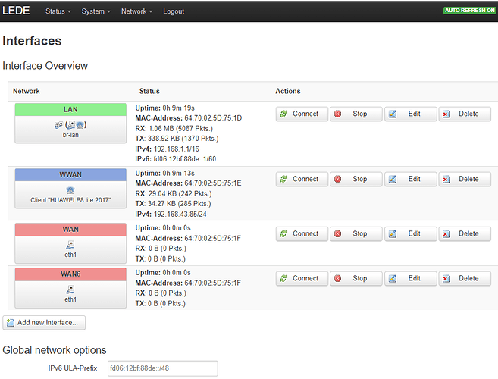This screenshot has height=379, width=498.
Task: Stop the LAN interface
Action: pos(354,114)
